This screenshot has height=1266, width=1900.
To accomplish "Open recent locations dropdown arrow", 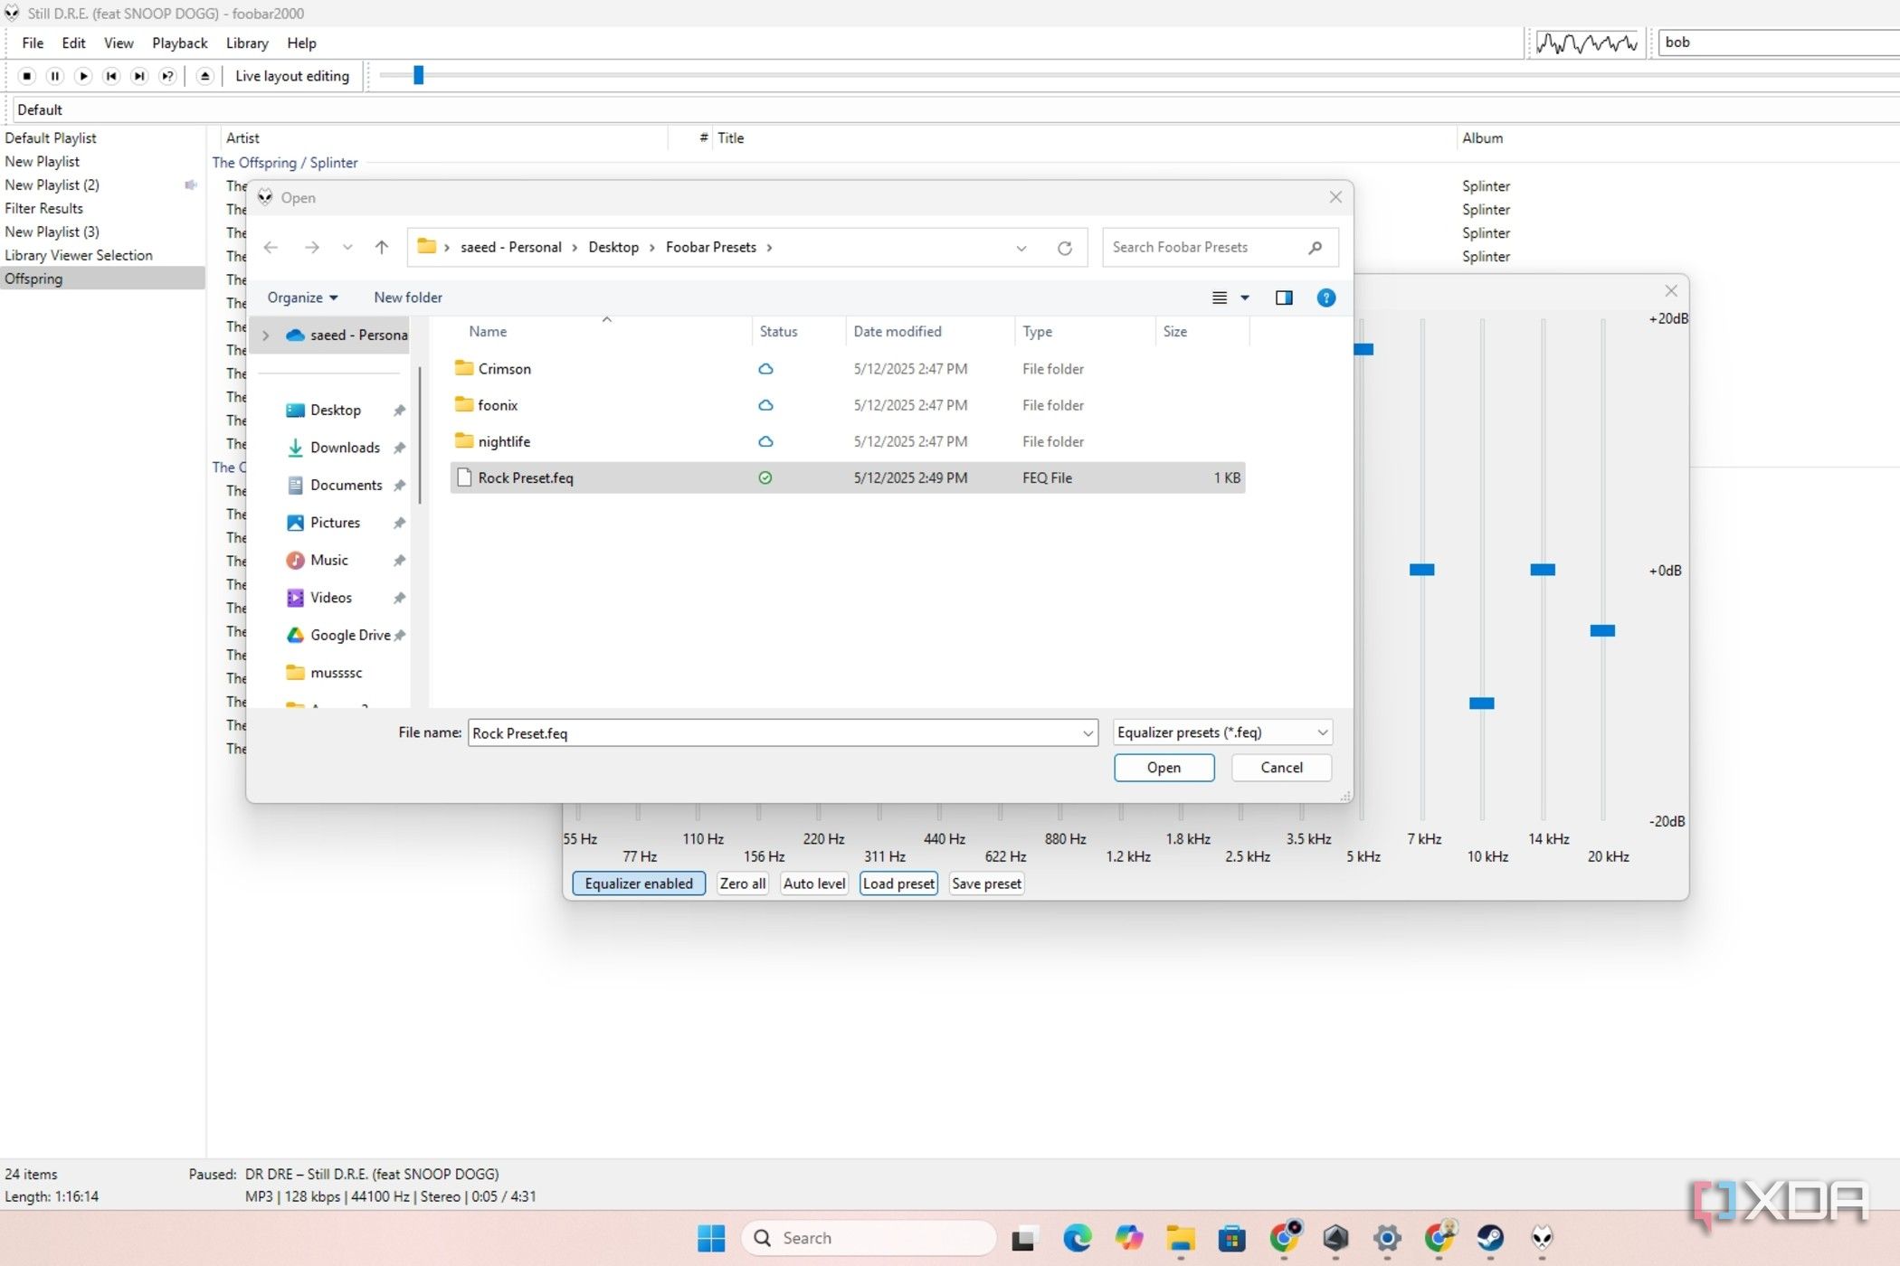I will (x=347, y=247).
